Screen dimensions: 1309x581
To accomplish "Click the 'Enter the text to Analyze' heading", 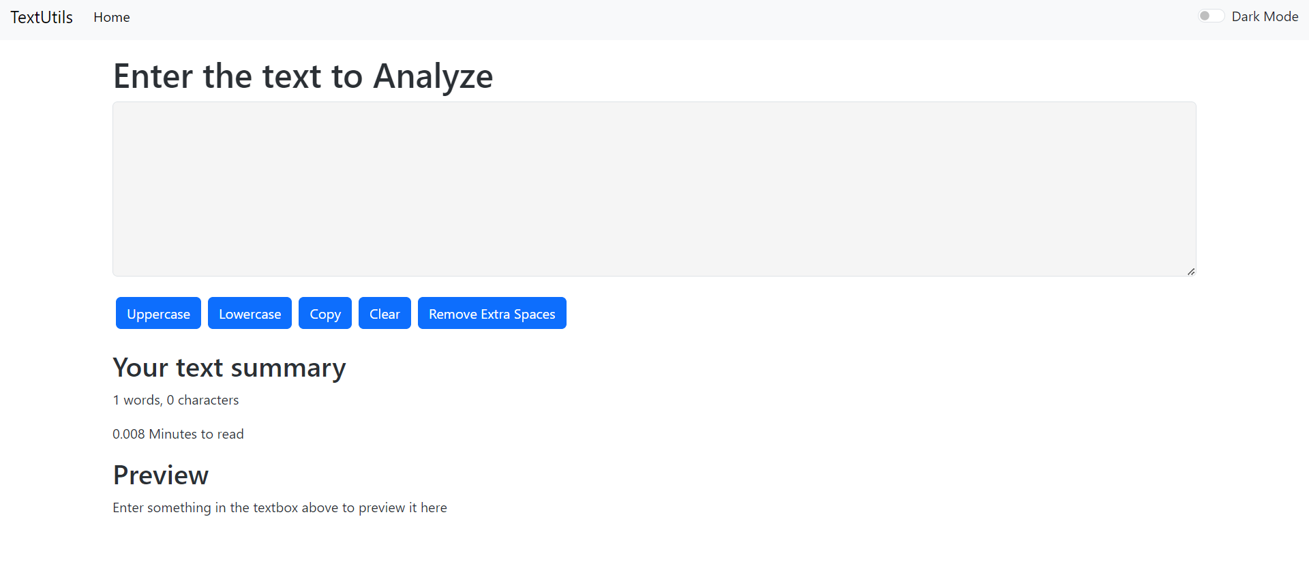I will click(303, 76).
